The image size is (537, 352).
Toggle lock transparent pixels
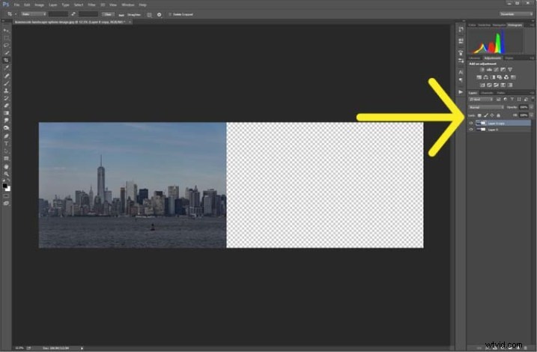pyautogui.click(x=479, y=115)
